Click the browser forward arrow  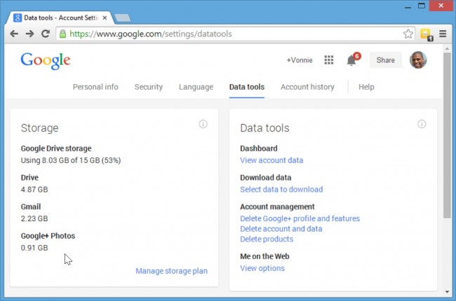(29, 34)
